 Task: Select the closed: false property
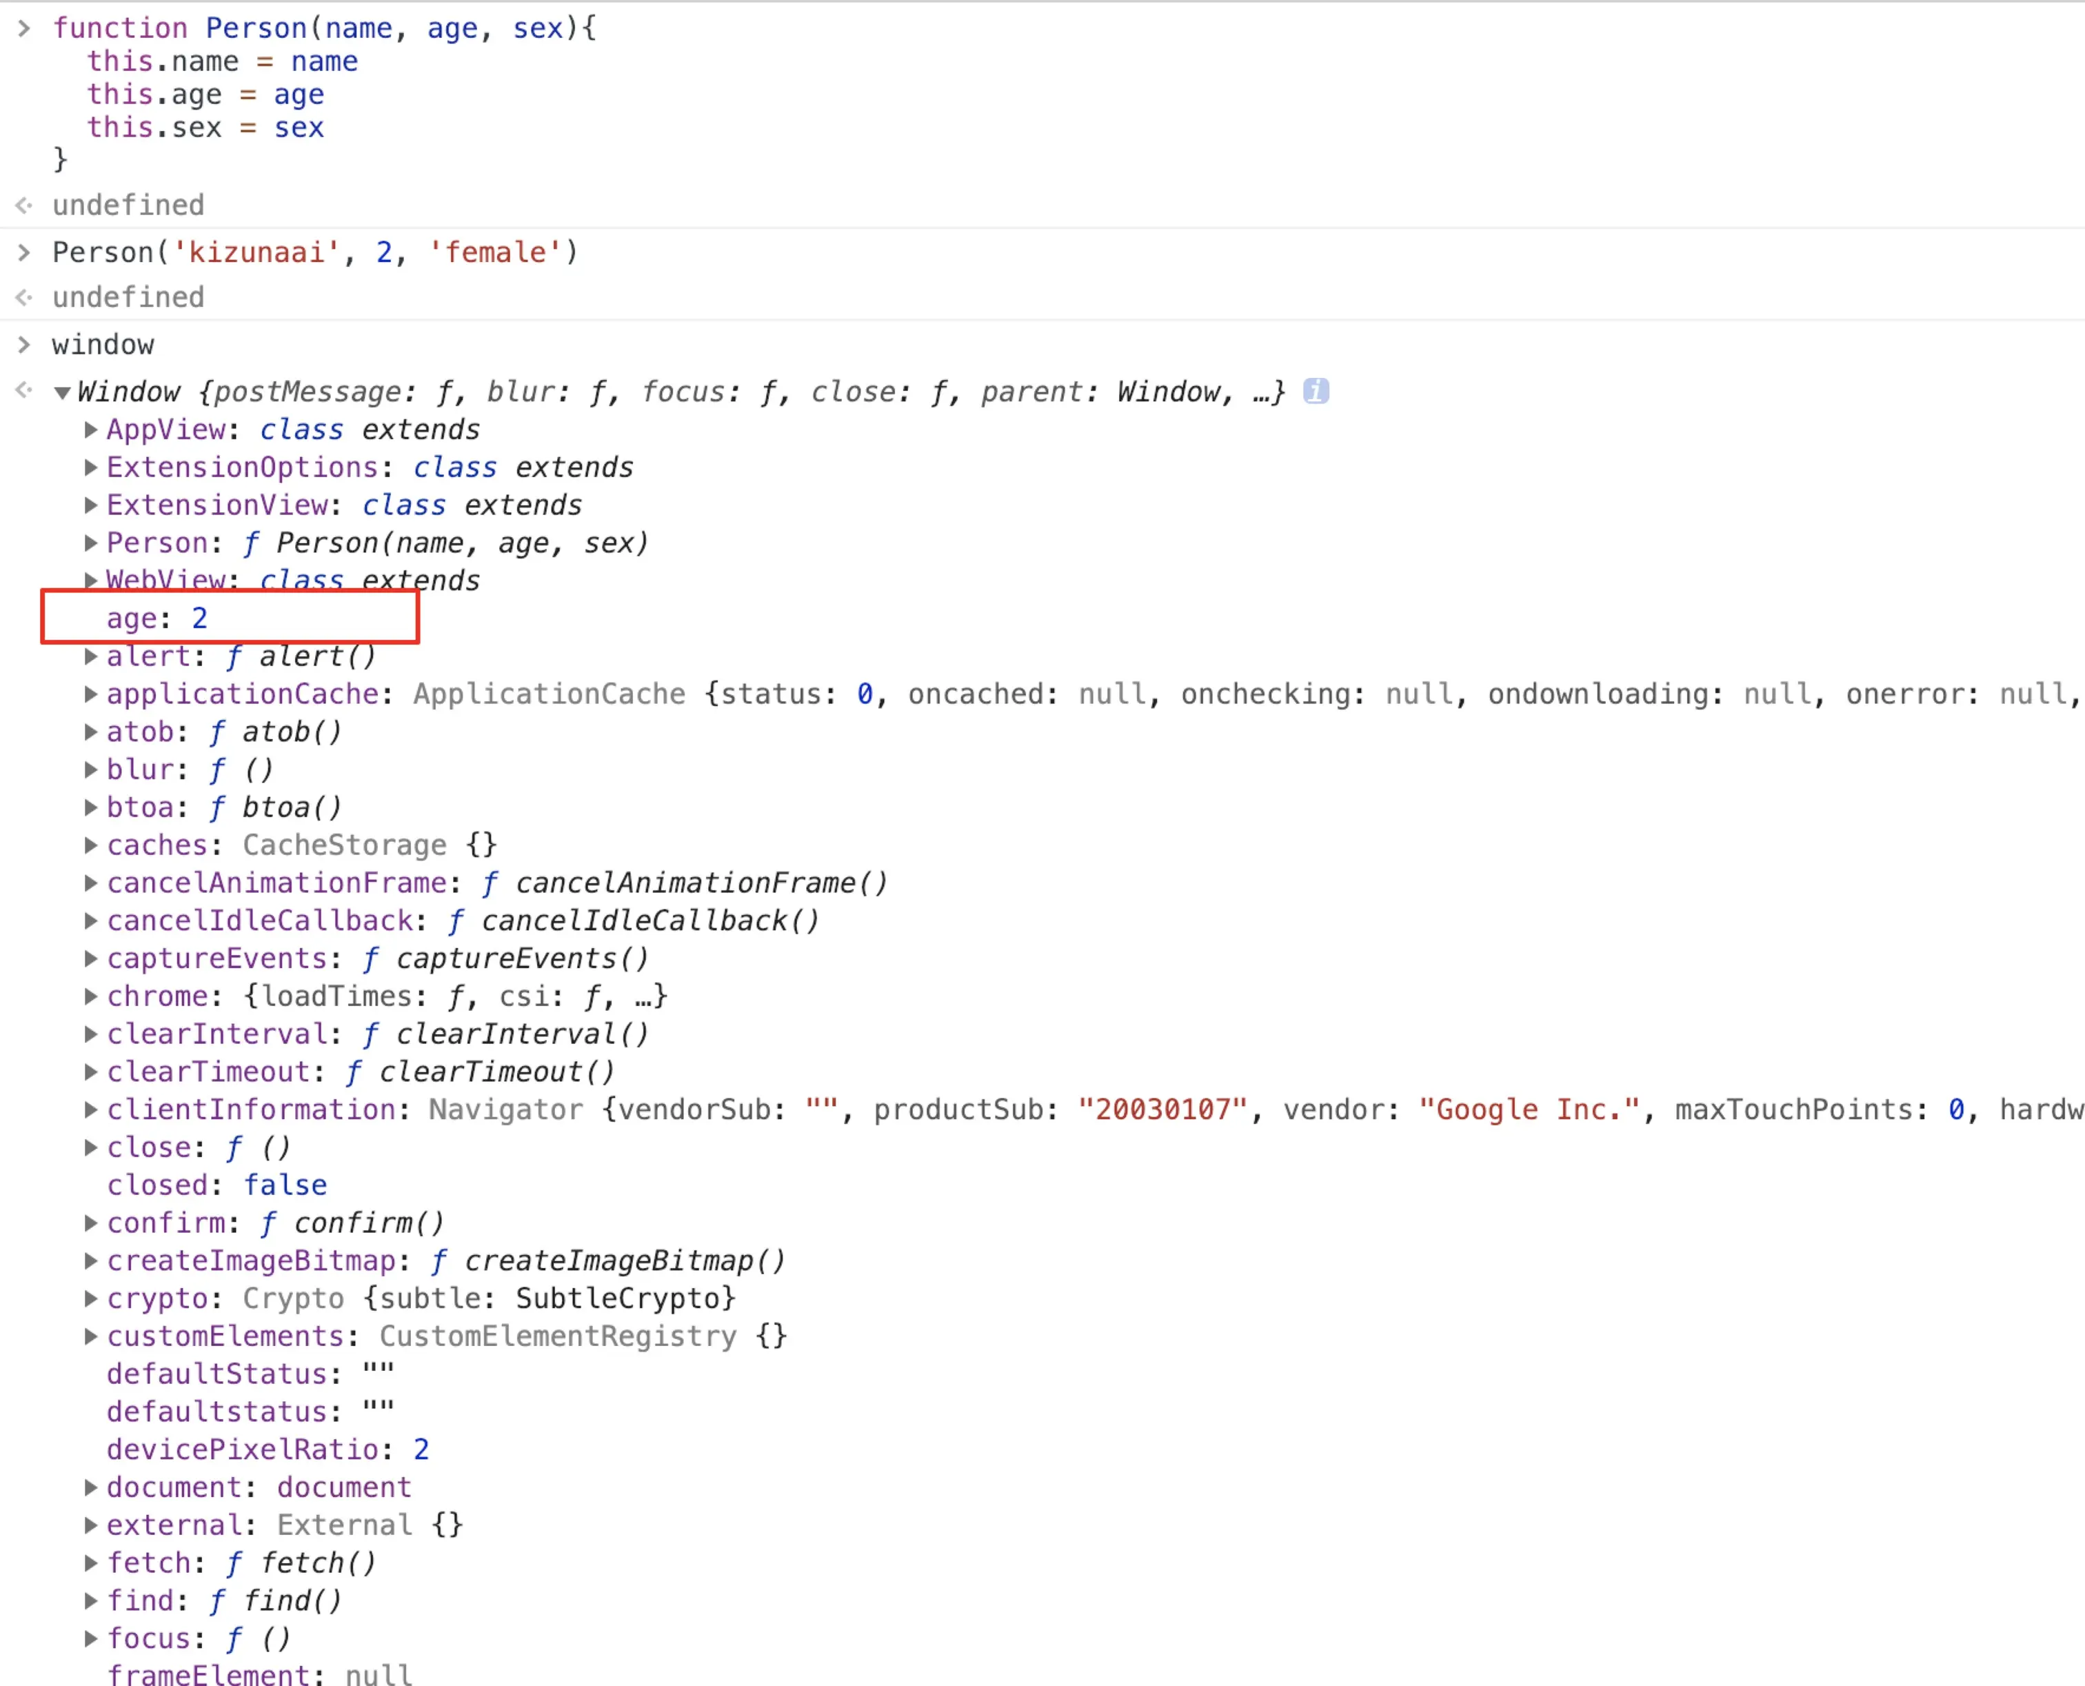(x=216, y=1185)
